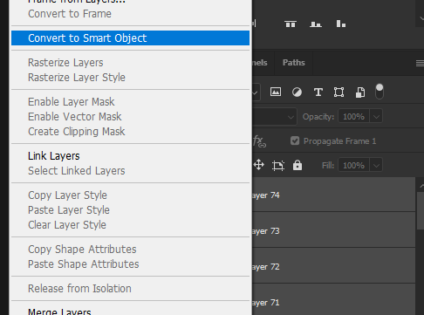
Task: Filter layers by adjustment layers icon
Action: [x=297, y=92]
